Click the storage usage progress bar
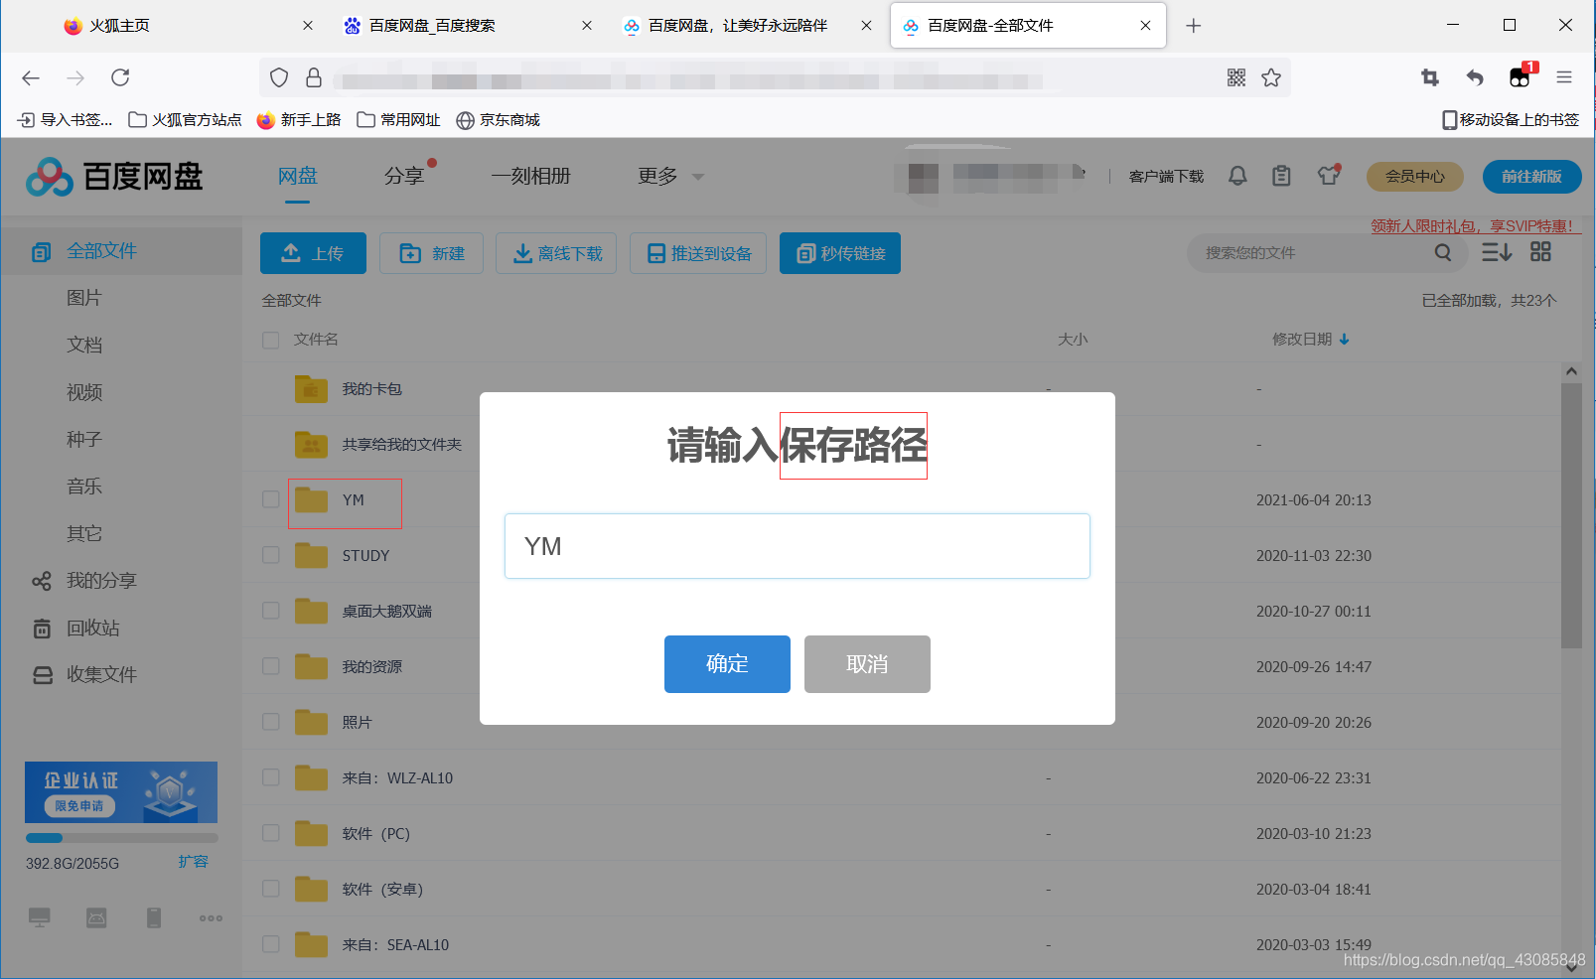The height and width of the screenshot is (979, 1596). (x=121, y=838)
